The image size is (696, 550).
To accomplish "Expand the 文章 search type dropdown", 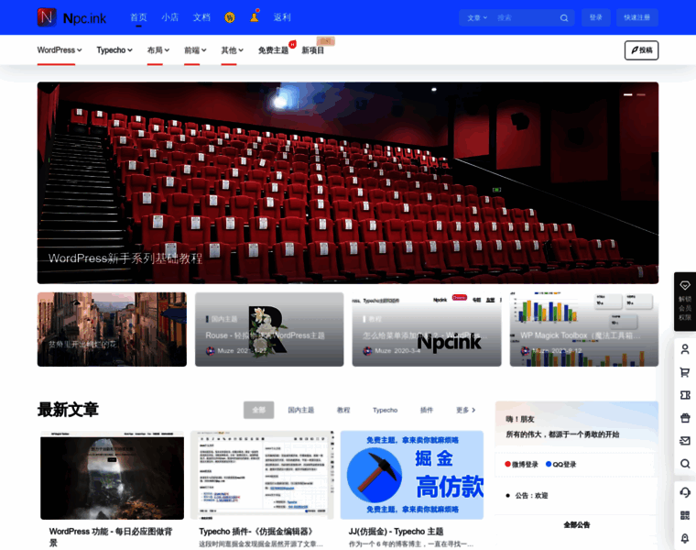I will (477, 17).
